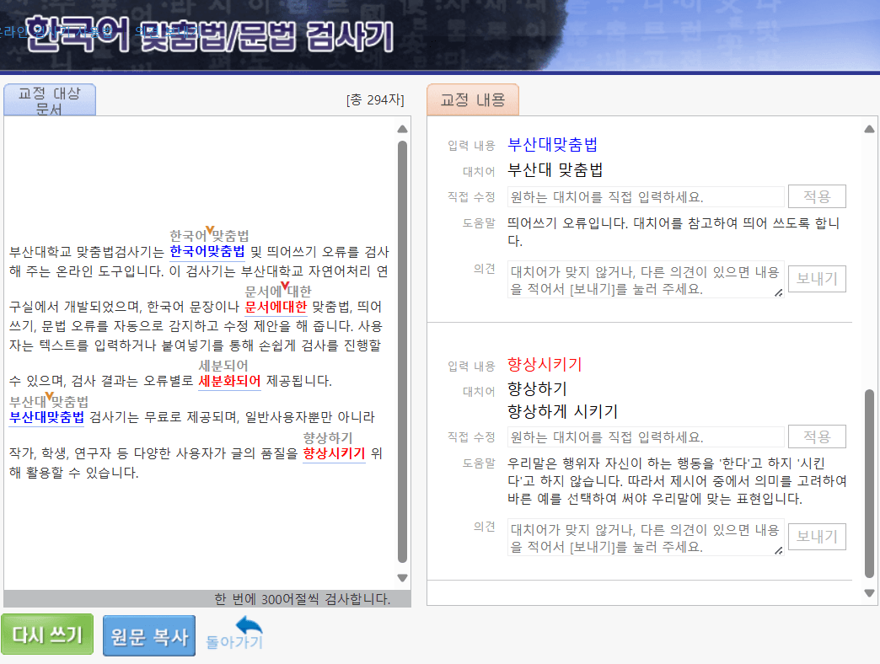
Task: Click the suggested 한국어 맞춤법 annotation above text
Action: [209, 235]
